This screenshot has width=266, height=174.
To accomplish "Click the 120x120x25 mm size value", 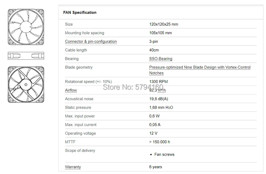I will pyautogui.click(x=164, y=24).
